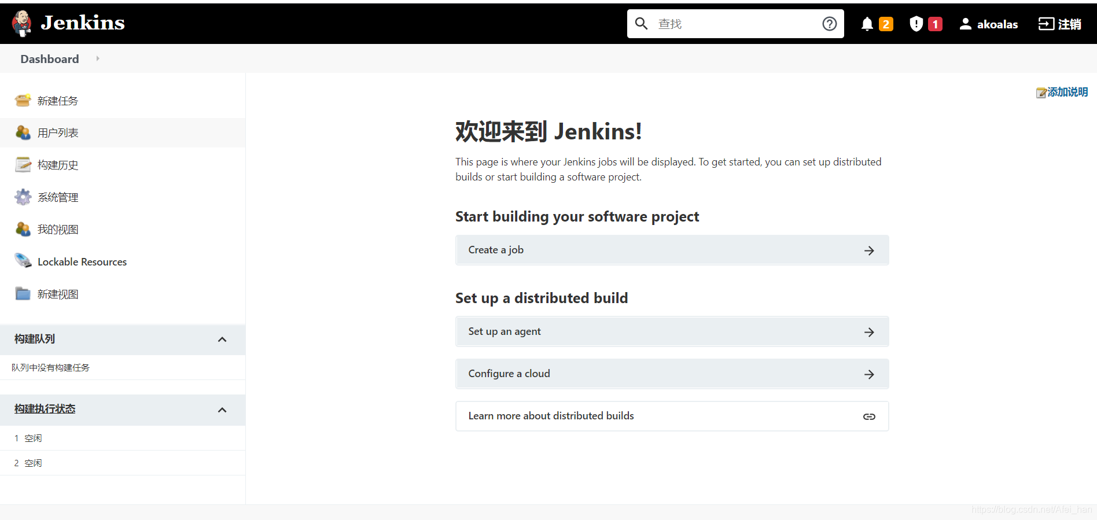The image size is (1097, 520).
Task: Open the akoalas user profile link
Action: [x=997, y=24]
